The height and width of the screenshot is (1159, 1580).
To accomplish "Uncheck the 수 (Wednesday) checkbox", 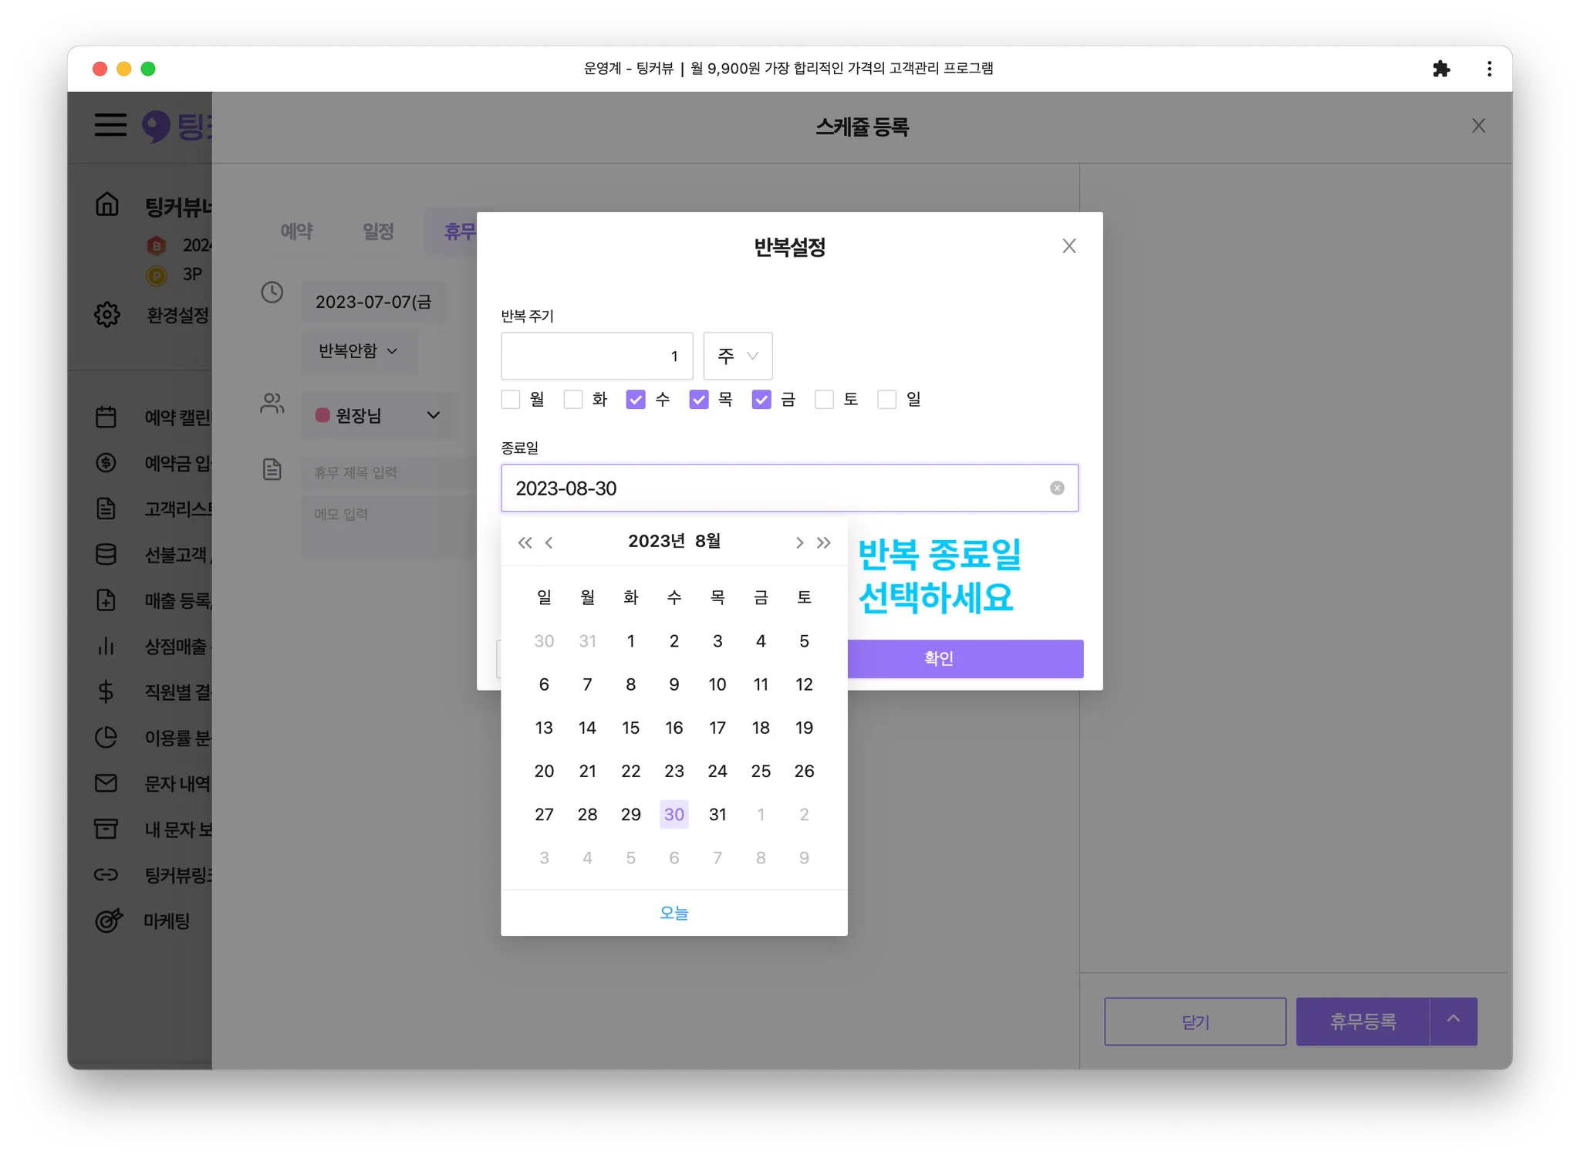I will coord(636,399).
